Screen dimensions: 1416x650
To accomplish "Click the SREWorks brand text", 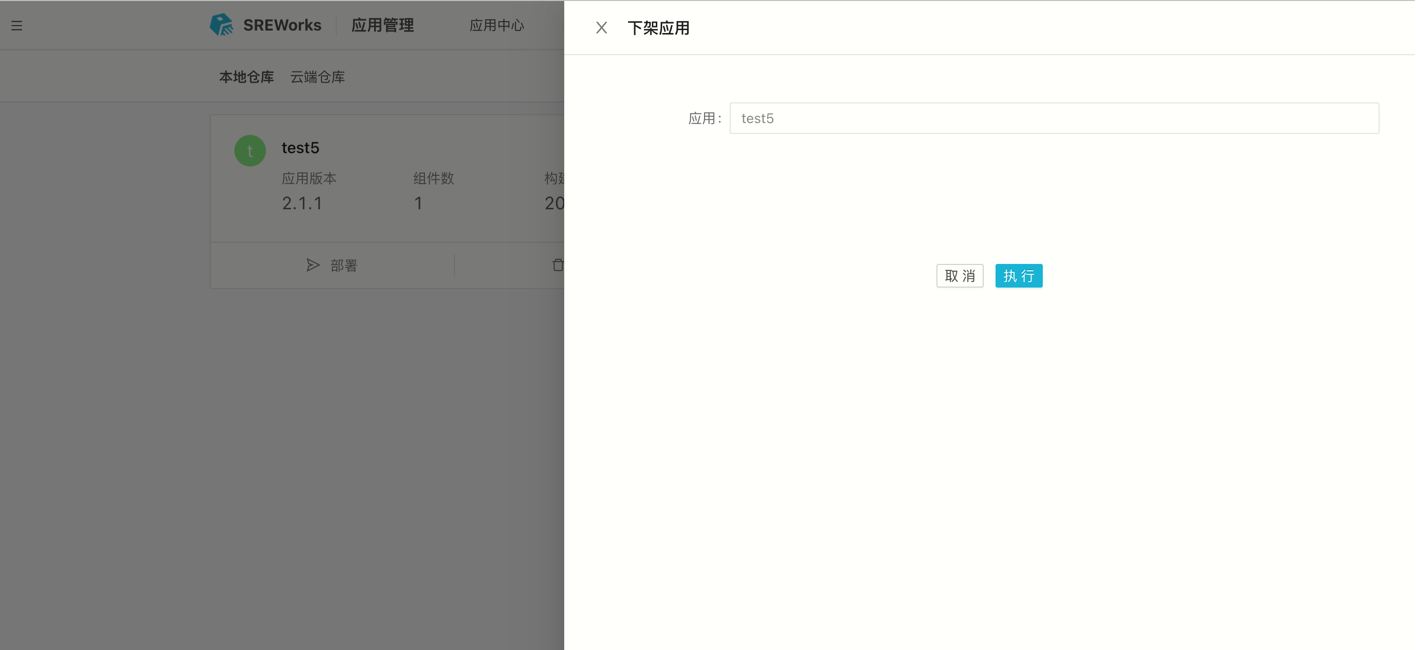I will coord(282,25).
